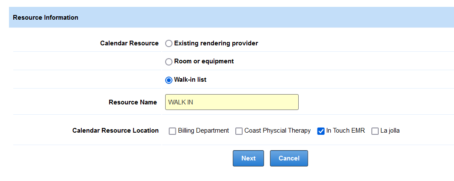Click into the Resource Name text field

tap(231, 102)
